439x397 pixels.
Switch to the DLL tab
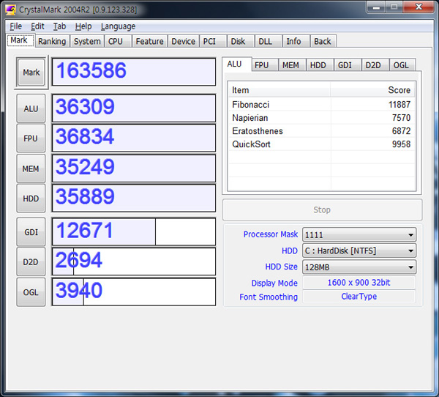[269, 41]
